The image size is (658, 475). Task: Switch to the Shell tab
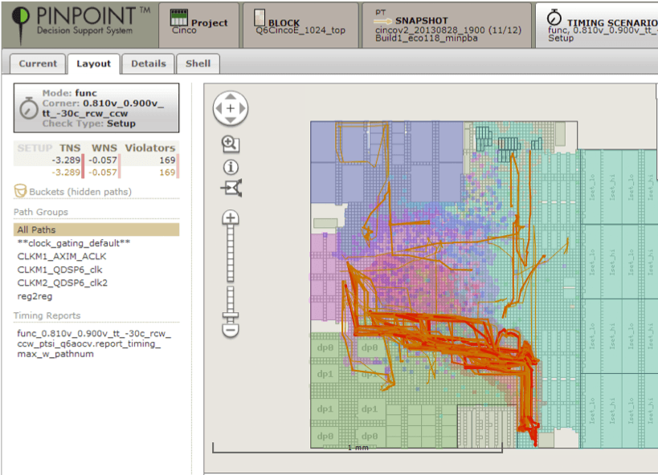tap(198, 63)
